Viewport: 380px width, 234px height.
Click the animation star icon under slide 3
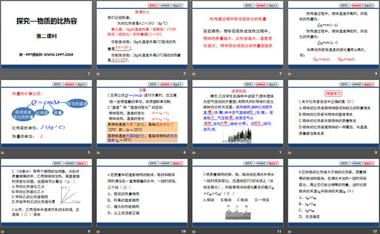coord(194,74)
